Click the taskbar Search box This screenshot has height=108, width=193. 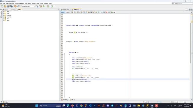coord(50,106)
